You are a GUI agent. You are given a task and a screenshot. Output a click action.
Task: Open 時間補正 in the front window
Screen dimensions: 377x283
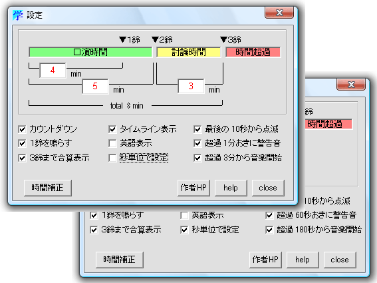pyautogui.click(x=48, y=188)
